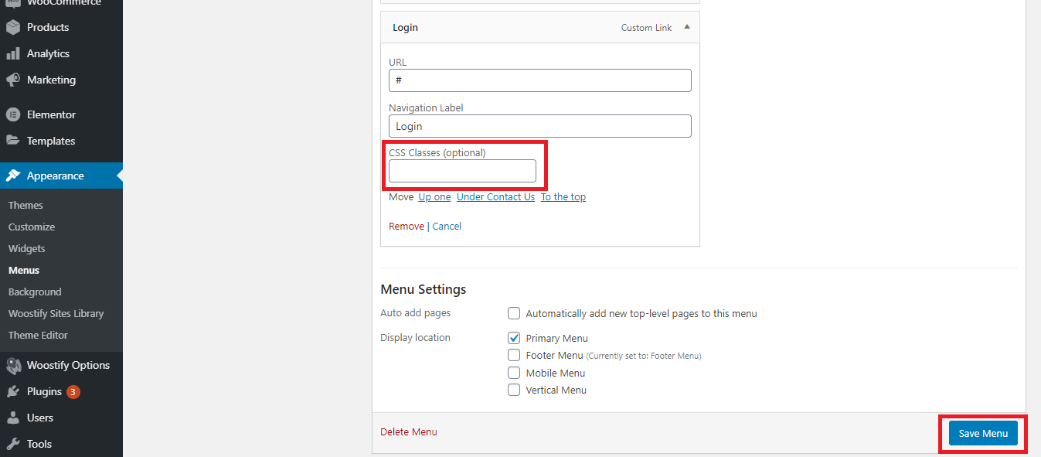Screen dimensions: 1041x457
Task: Select the Marketing megaphone icon
Action: (13, 80)
